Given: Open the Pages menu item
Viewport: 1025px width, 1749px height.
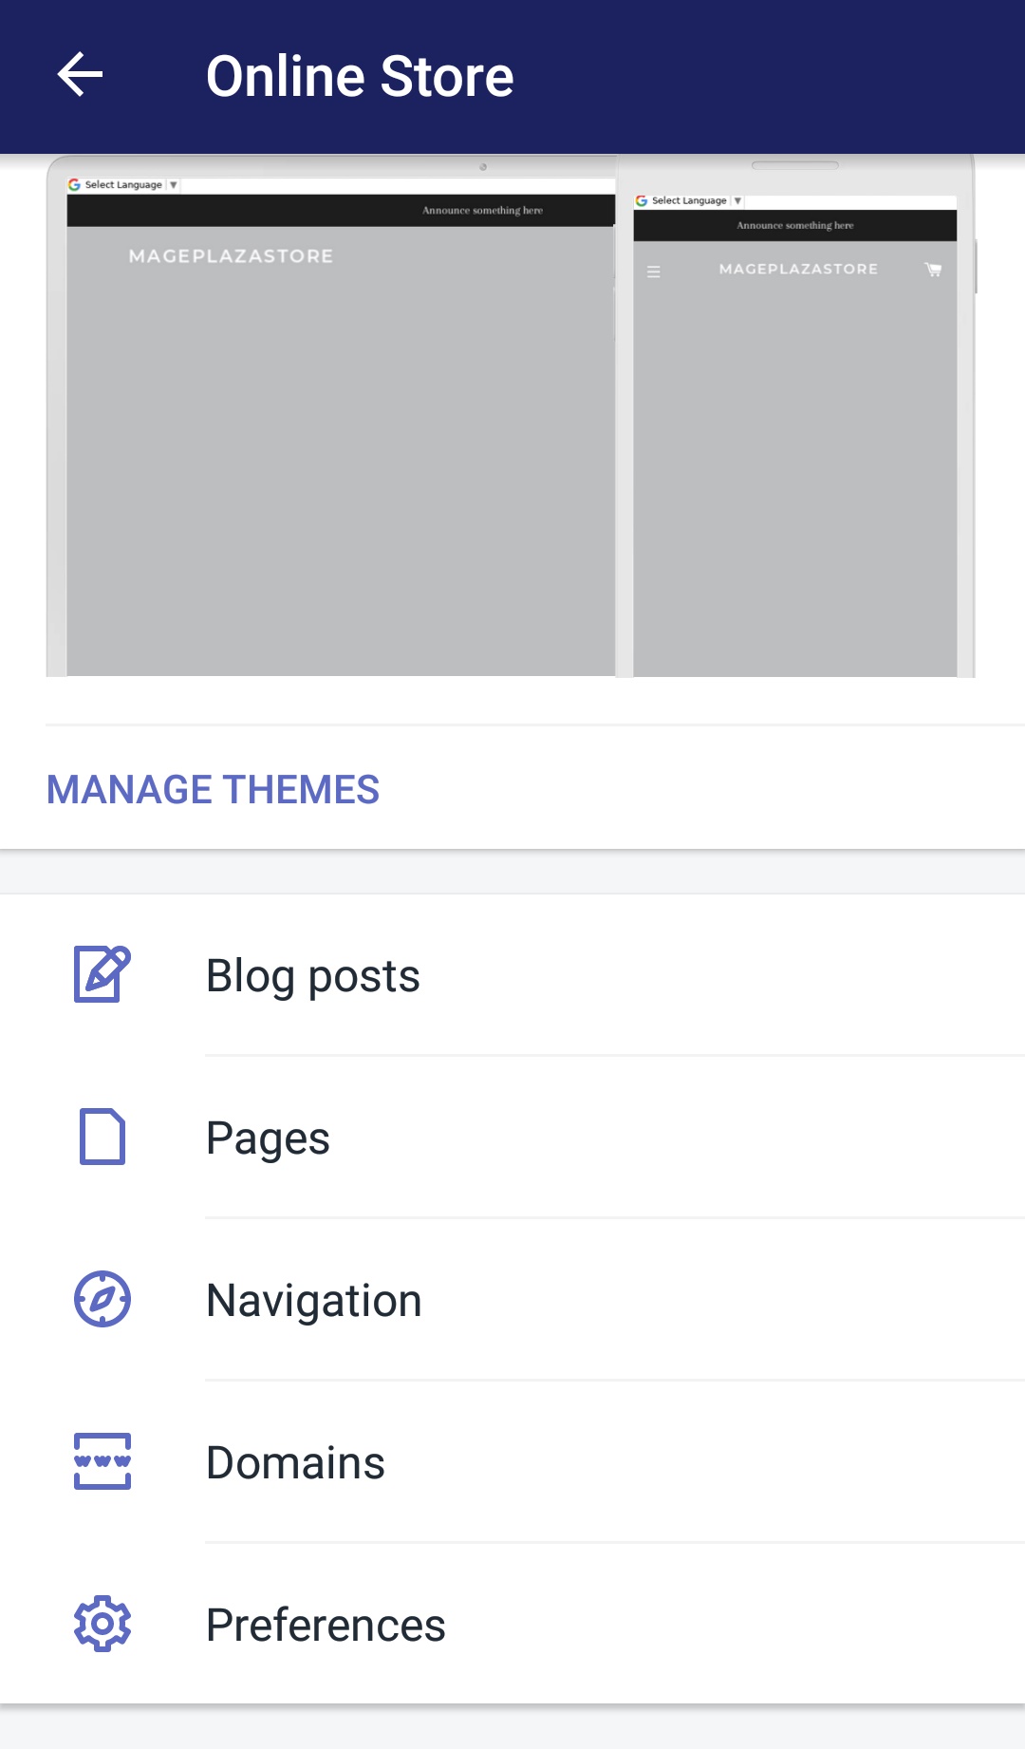Looking at the screenshot, I should 512,1138.
